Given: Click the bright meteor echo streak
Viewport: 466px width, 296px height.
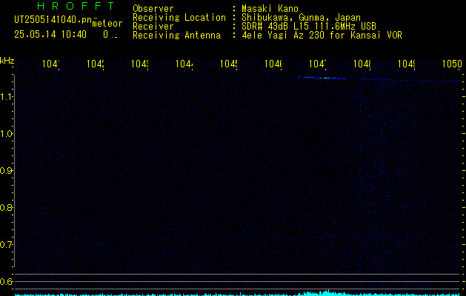Looking at the screenshot, I should pyautogui.click(x=322, y=78).
